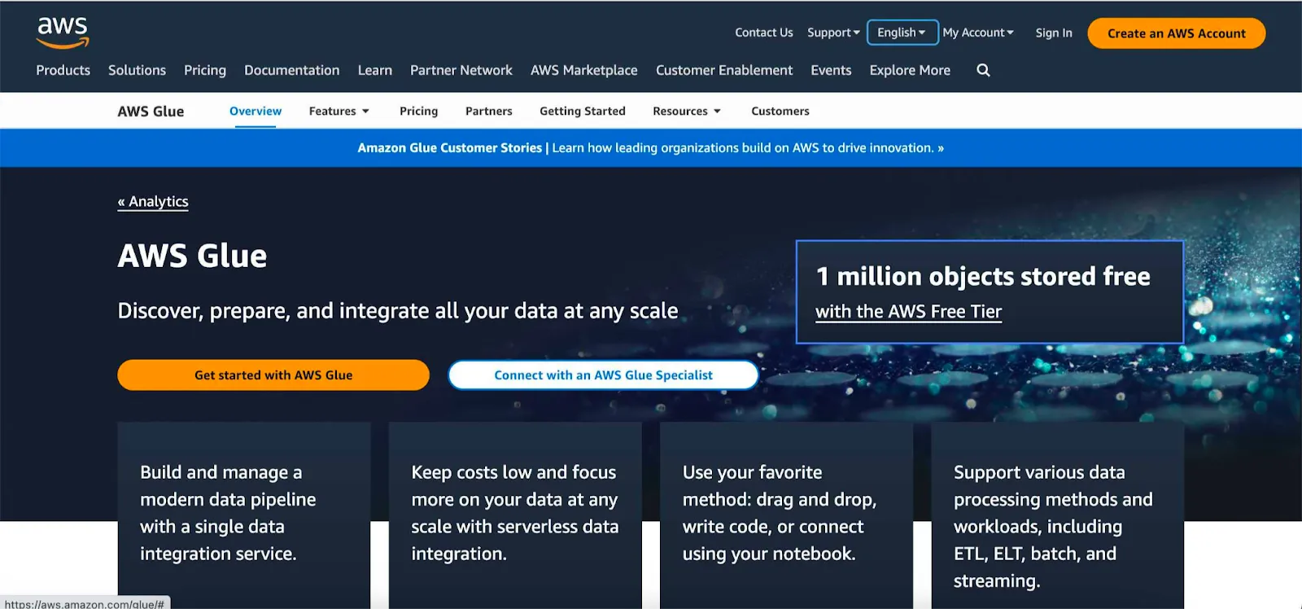The image size is (1302, 609).
Task: Expand the English language selector
Action: (x=902, y=33)
